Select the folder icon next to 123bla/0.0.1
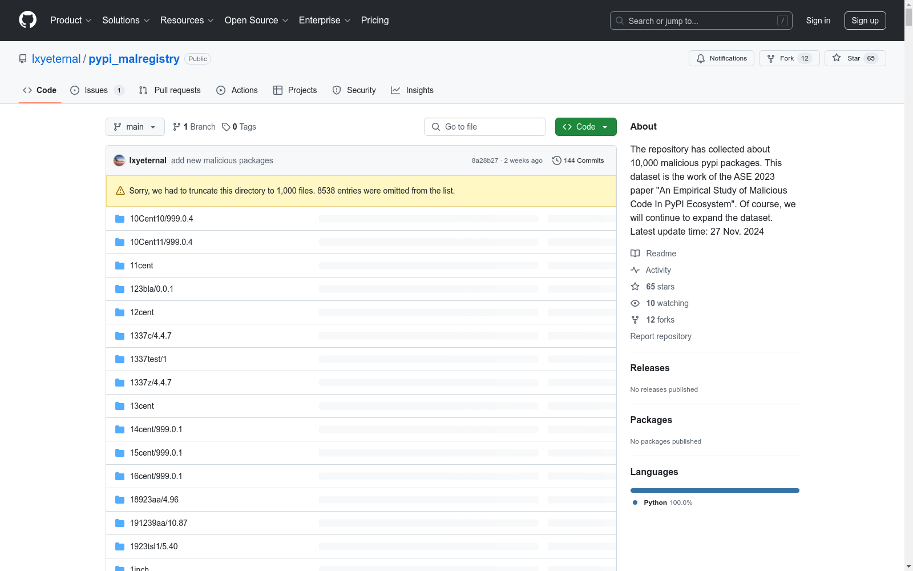913x571 pixels. (120, 289)
